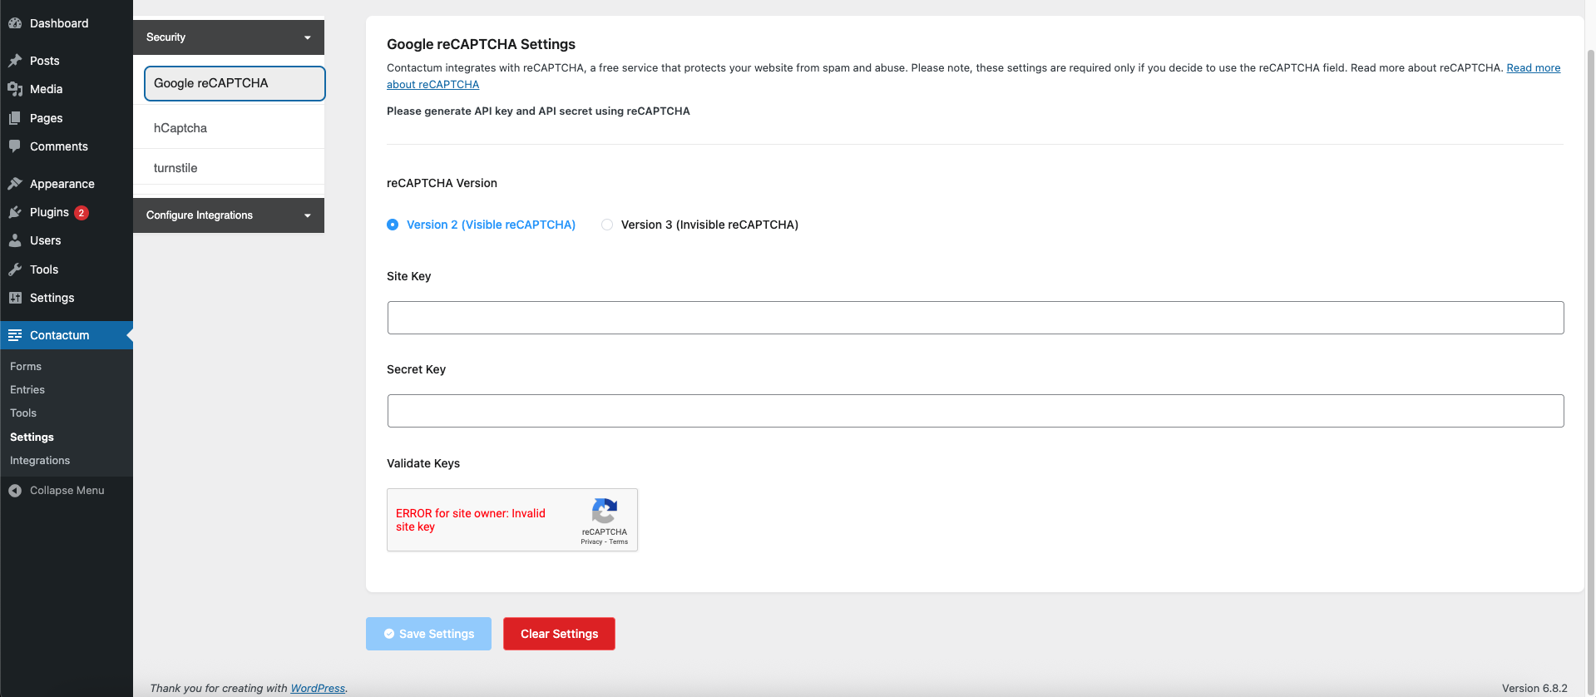
Task: Open the turnstile settings tab
Action: pos(175,168)
